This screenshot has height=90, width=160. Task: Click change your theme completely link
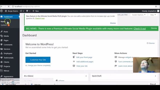pyautogui.click(x=39, y=65)
